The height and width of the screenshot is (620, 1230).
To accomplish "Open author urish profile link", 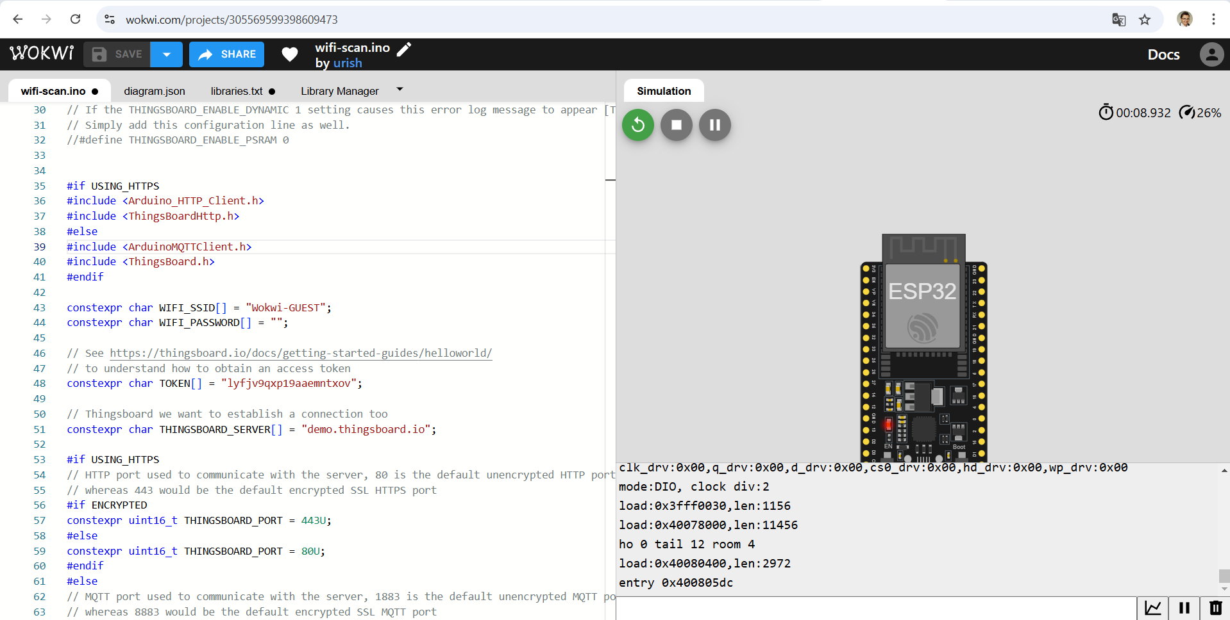I will [348, 63].
